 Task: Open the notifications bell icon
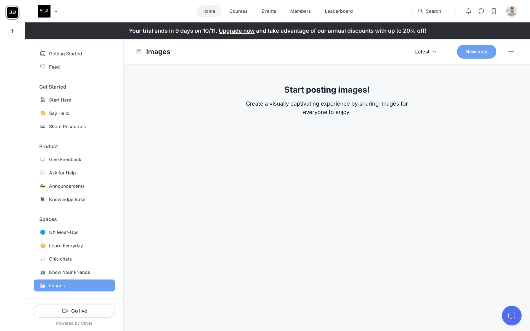[468, 11]
